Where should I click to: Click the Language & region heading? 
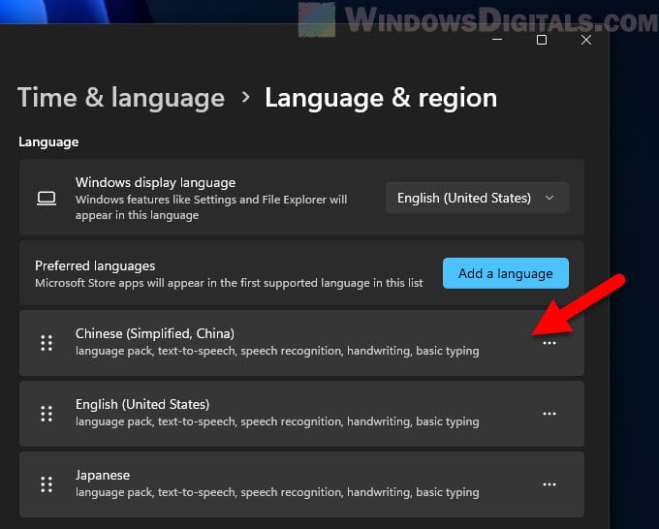381,98
